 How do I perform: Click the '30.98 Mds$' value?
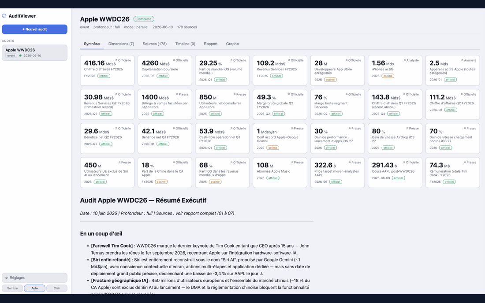(99, 97)
